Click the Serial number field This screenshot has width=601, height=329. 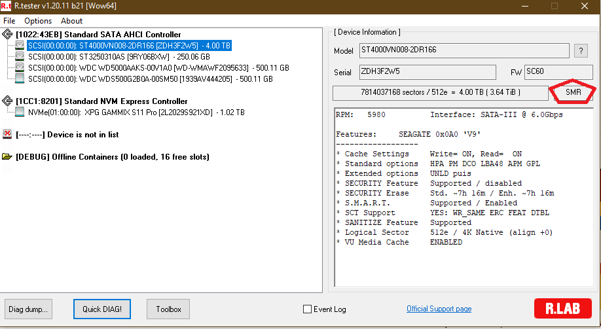click(428, 72)
